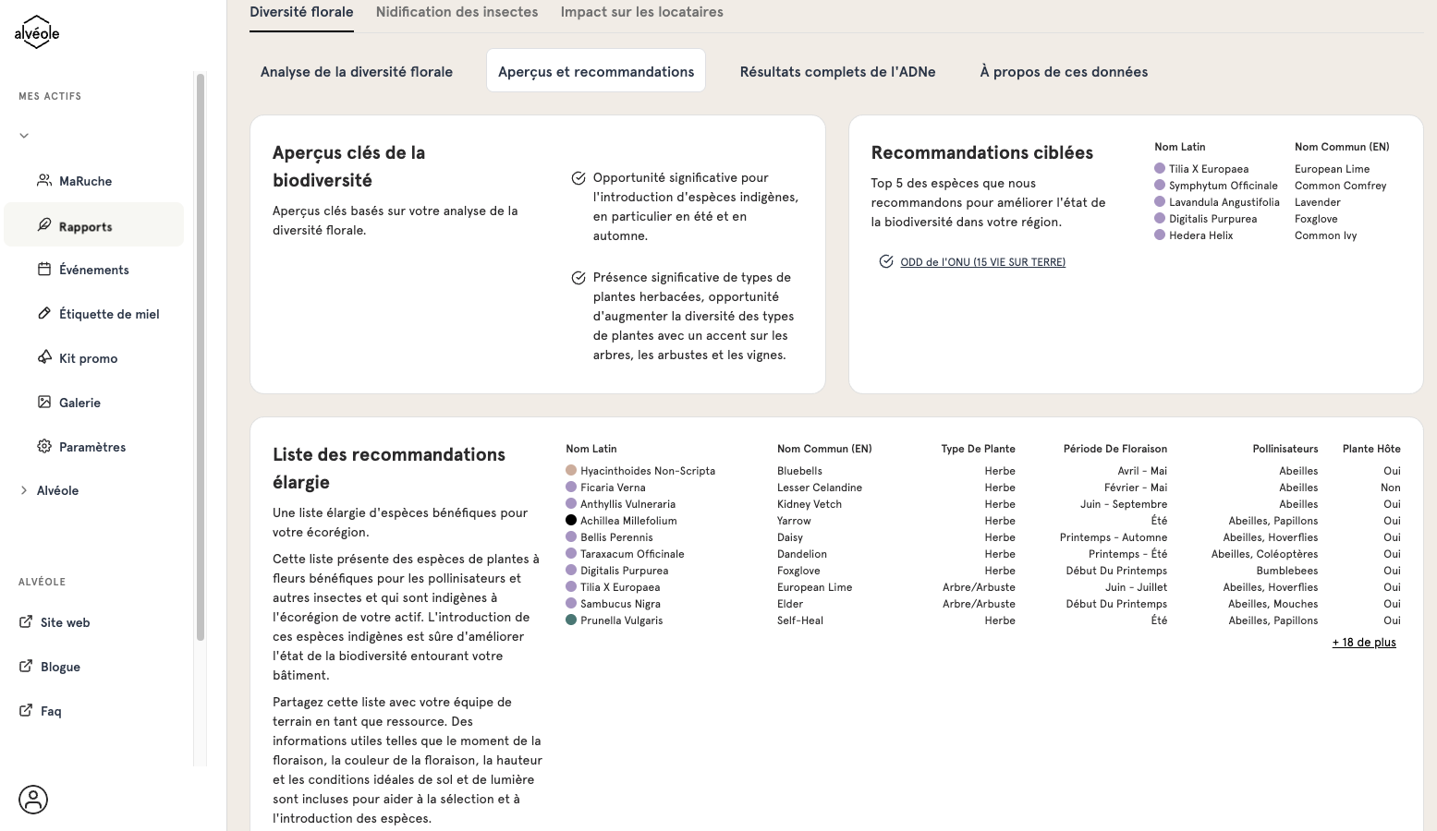1437x831 pixels.
Task: Open Site web link
Action: click(65, 622)
